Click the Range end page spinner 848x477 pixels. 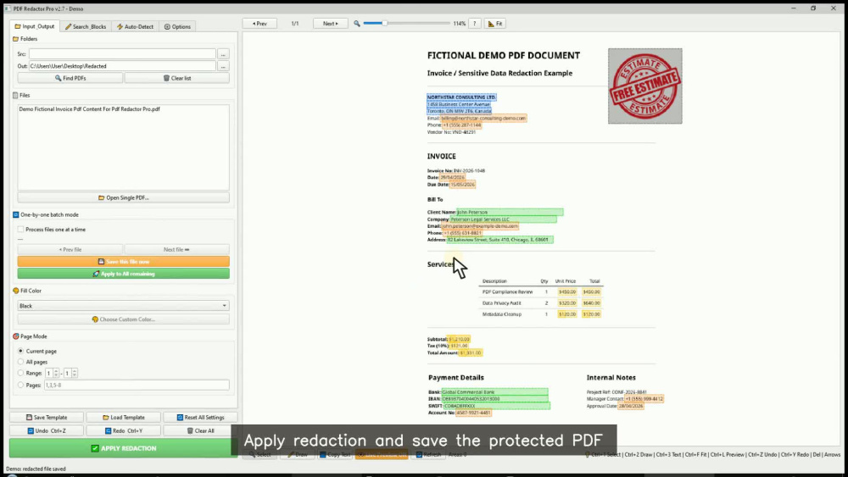(x=70, y=374)
